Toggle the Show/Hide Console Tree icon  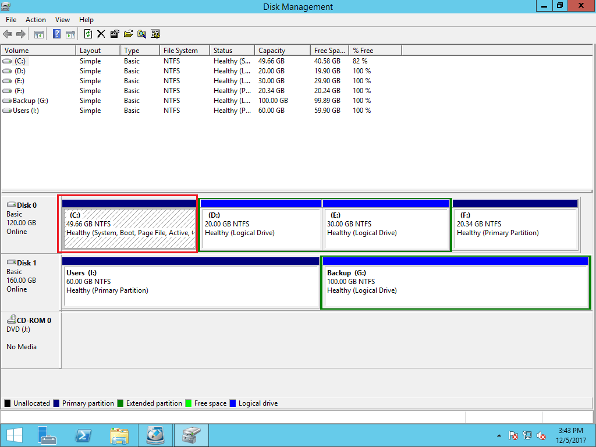pos(39,34)
